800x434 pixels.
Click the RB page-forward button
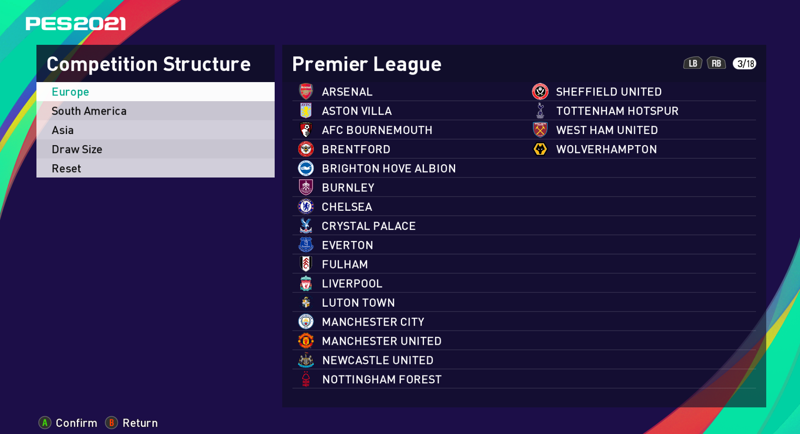point(716,63)
